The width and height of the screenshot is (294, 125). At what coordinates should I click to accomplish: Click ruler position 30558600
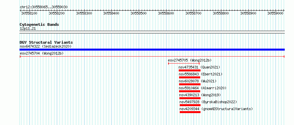166,13
